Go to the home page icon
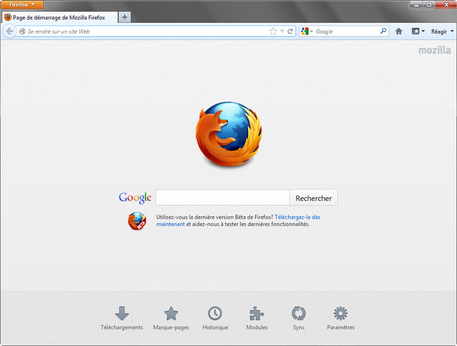Viewport: 457px width, 346px height. pyautogui.click(x=399, y=31)
